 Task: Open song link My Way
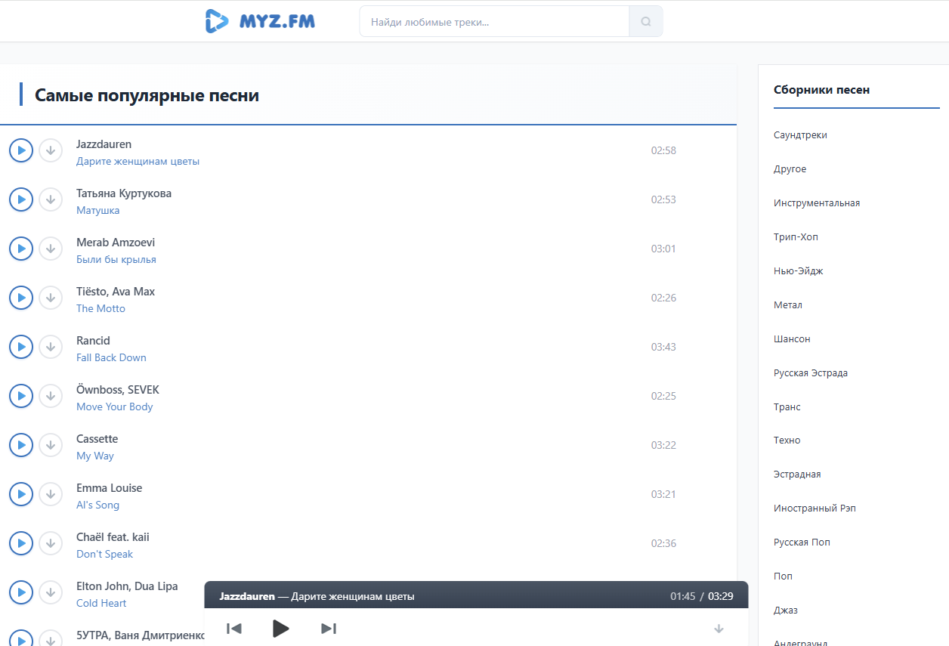click(x=95, y=456)
